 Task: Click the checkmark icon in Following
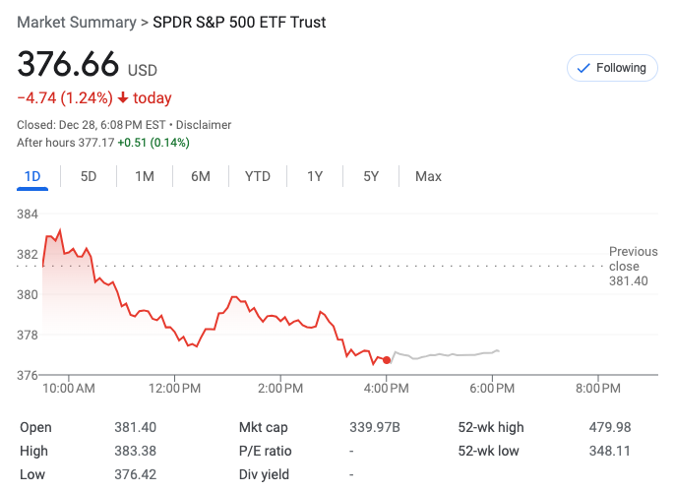[582, 68]
